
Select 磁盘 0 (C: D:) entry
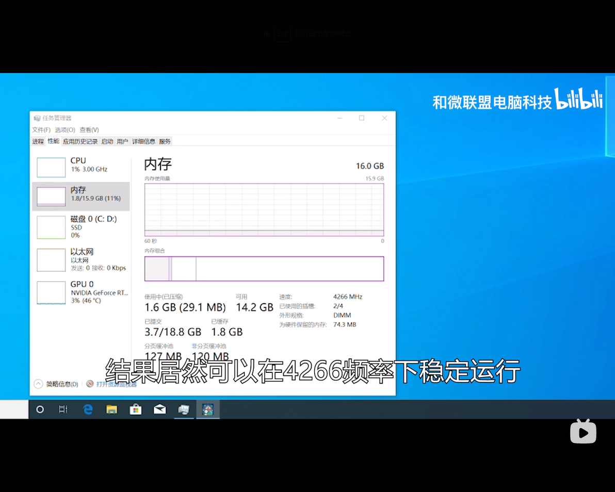(81, 227)
